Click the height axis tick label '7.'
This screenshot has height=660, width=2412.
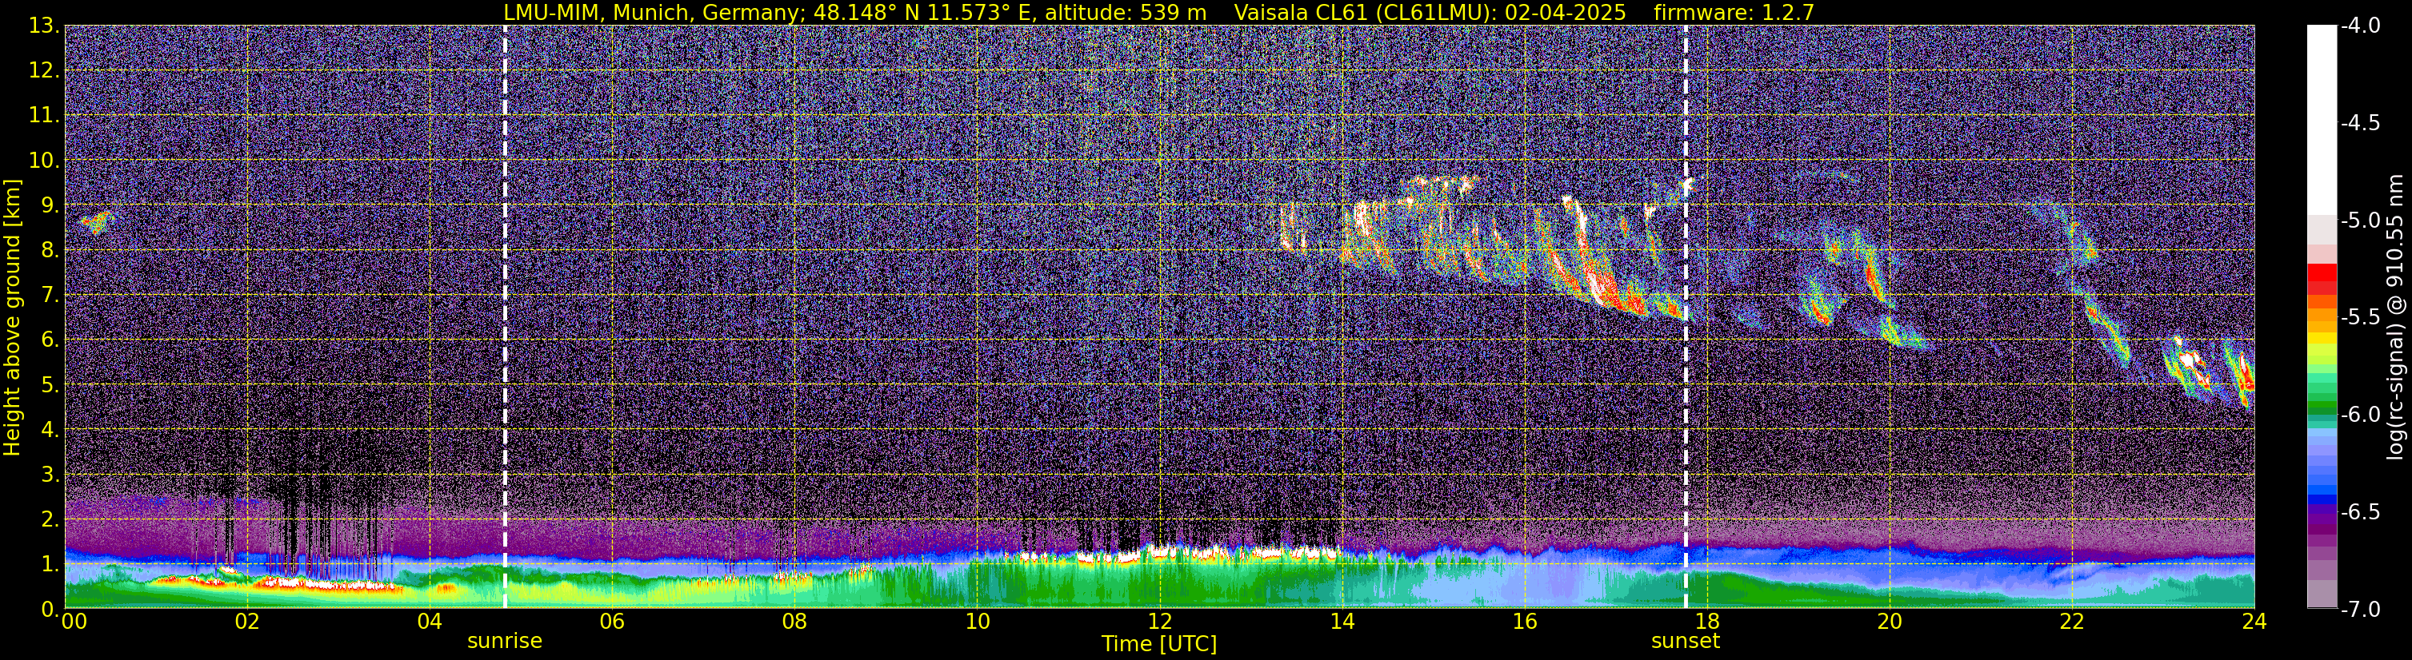tap(50, 295)
